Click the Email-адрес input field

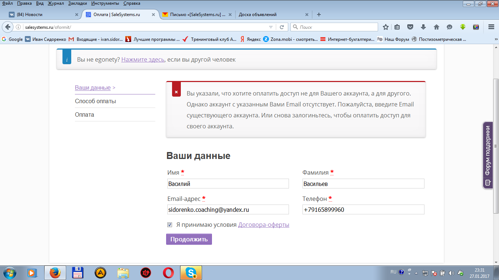(x=228, y=210)
